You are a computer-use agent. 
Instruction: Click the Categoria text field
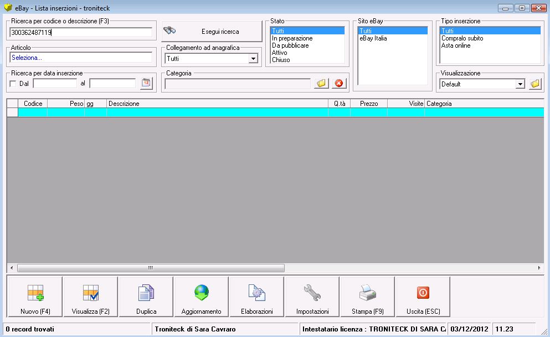tap(238, 84)
